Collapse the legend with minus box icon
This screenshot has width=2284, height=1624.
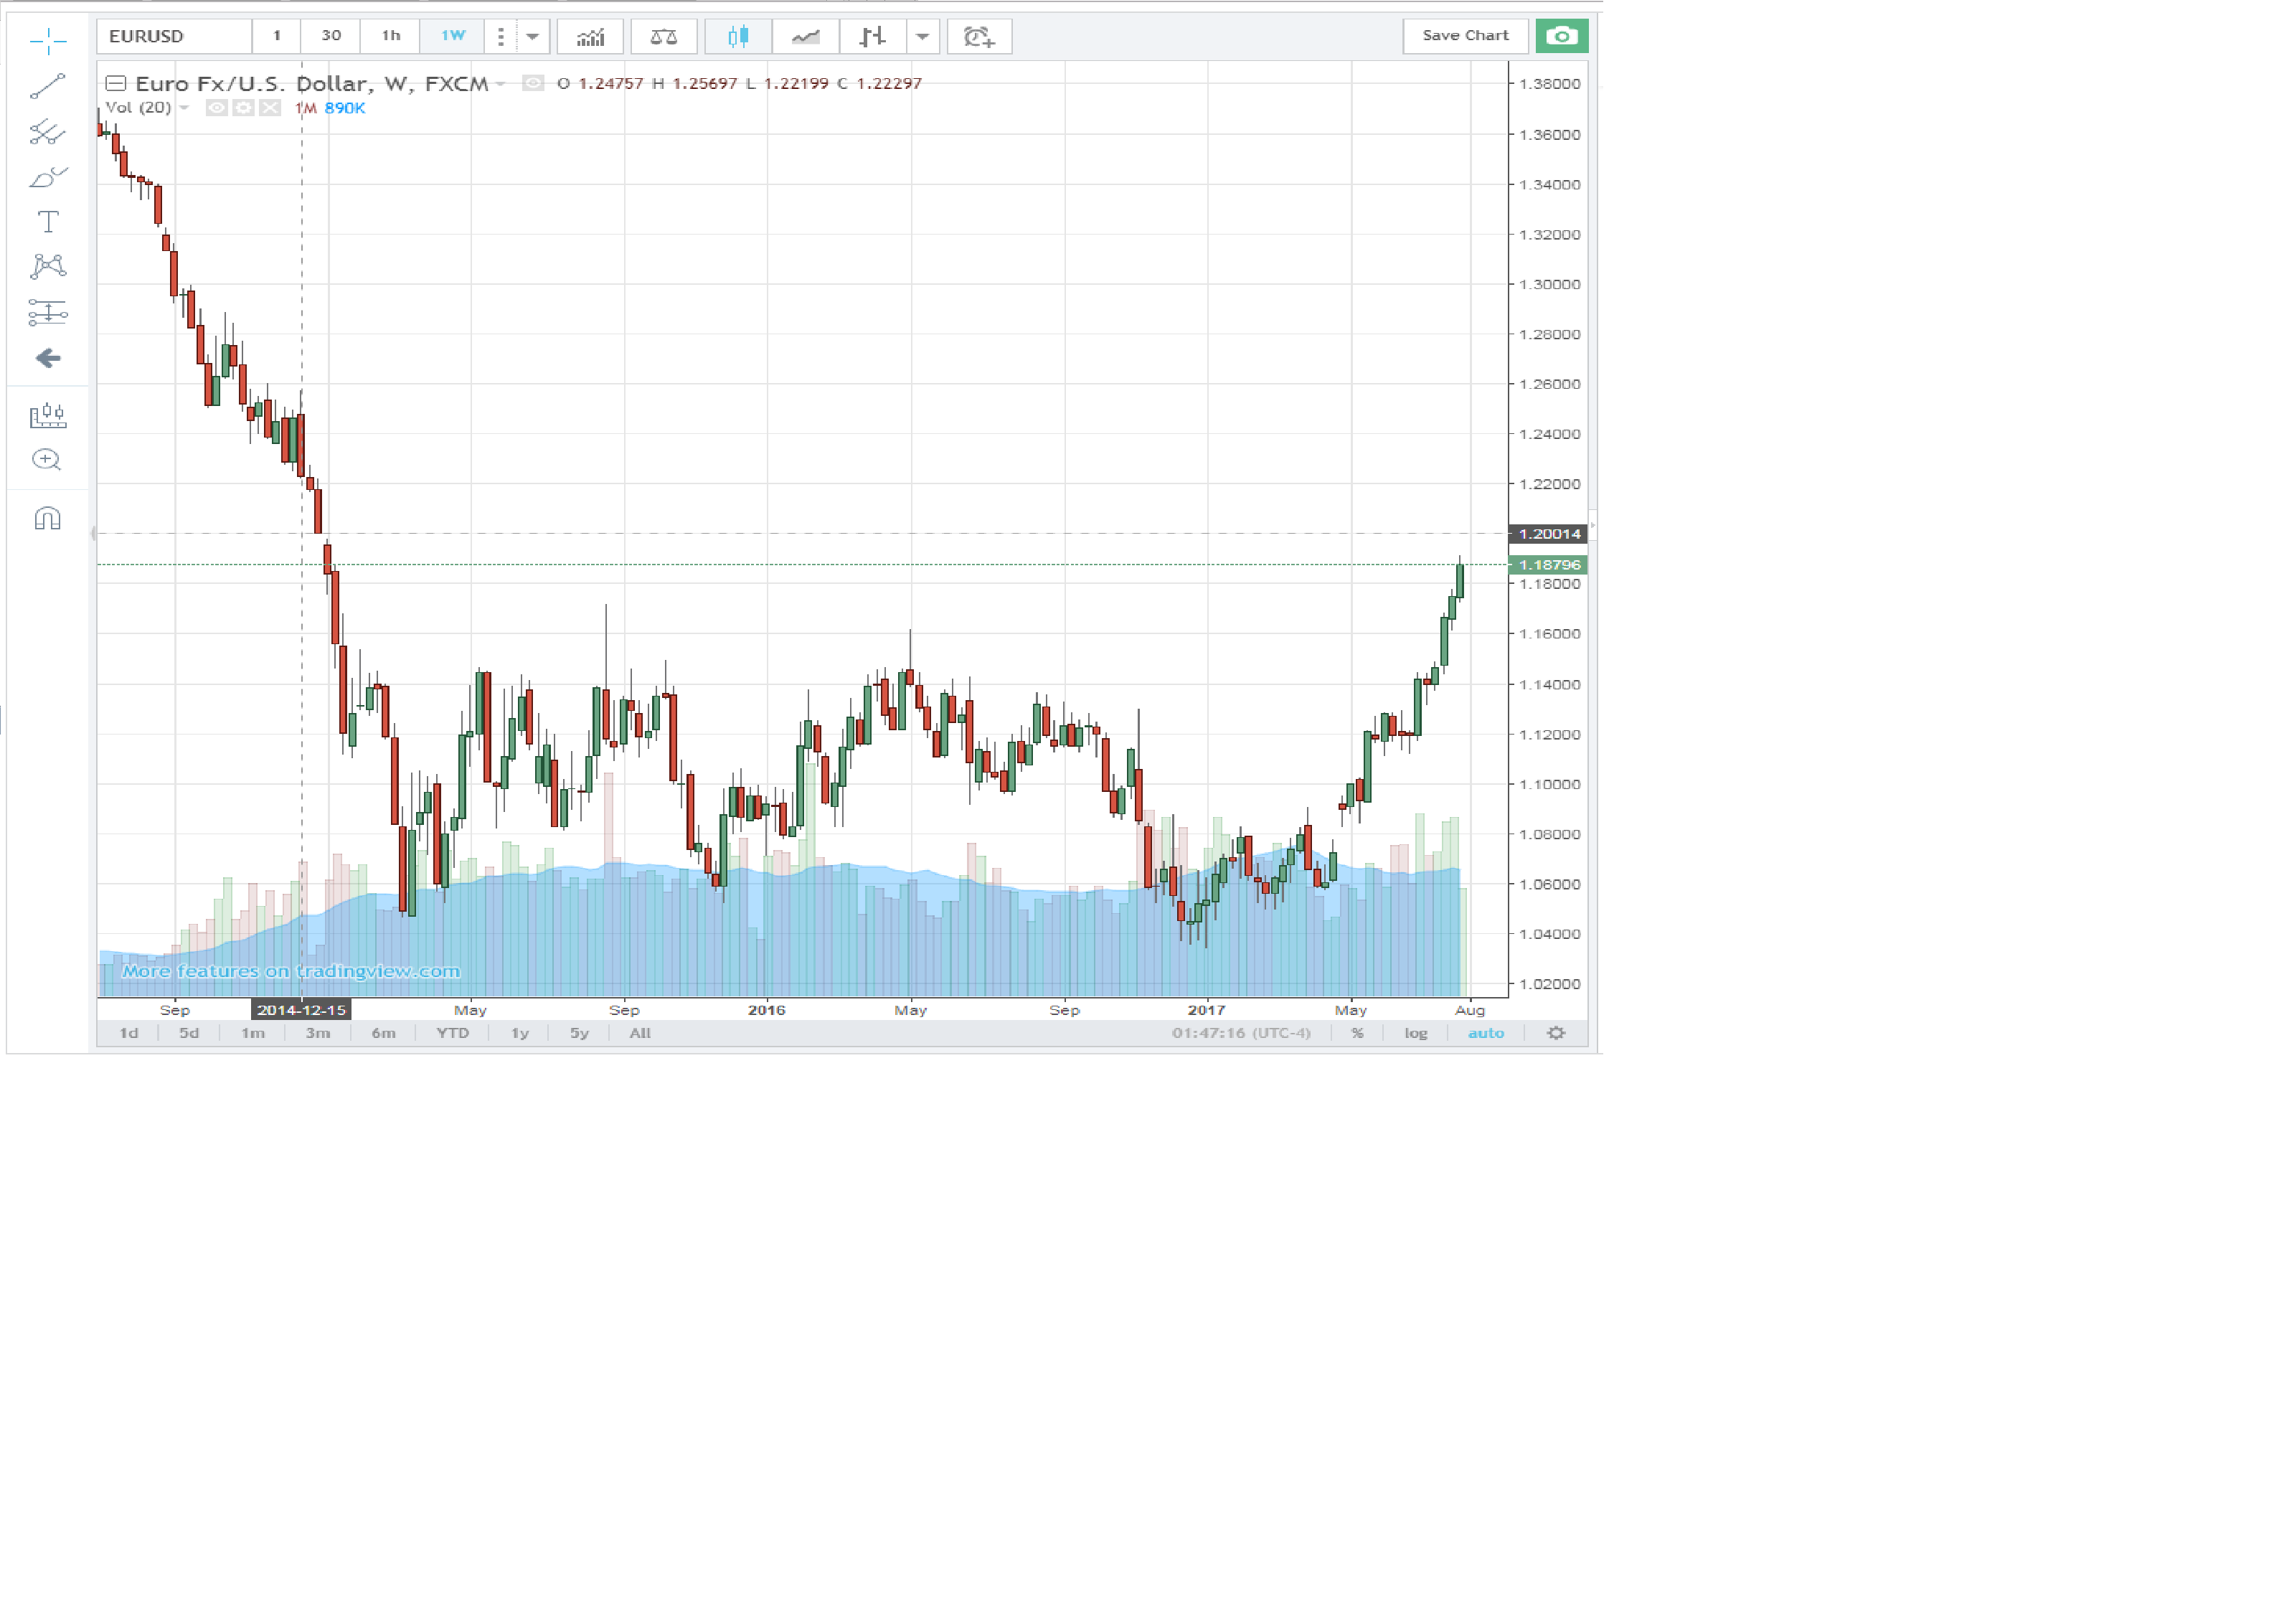(116, 83)
